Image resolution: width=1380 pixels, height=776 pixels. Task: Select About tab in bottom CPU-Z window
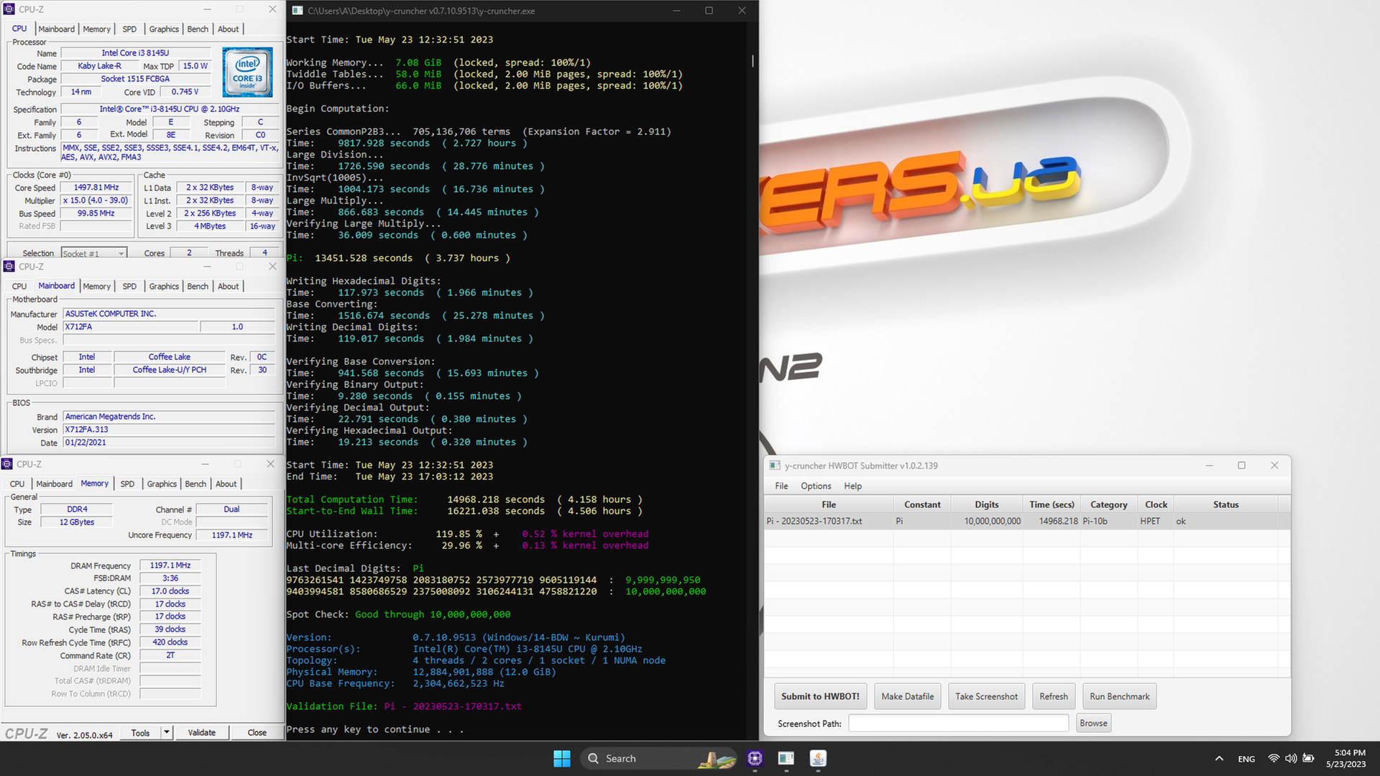click(x=226, y=484)
